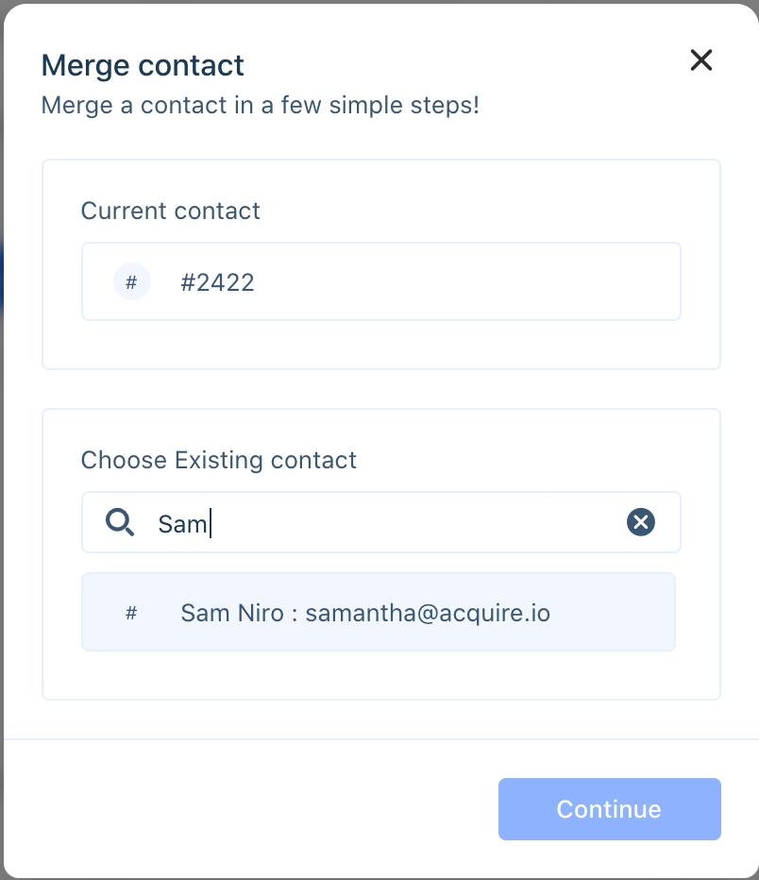Viewport: 759px width, 880px height.
Task: Click the "Choose Existing contact" label
Action: [x=219, y=460]
